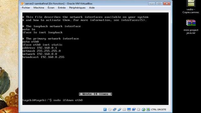Open the Écran menu
Image resolution: width=201 pixels, height=113 pixels.
pyautogui.click(x=51, y=8)
